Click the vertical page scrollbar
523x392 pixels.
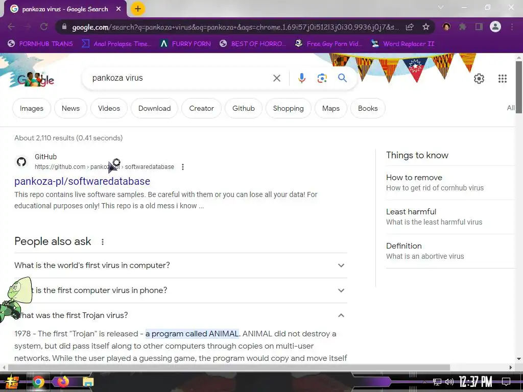click(519, 87)
